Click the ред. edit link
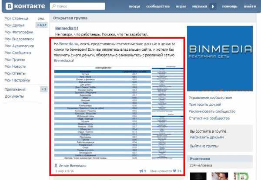 click(41, 18)
